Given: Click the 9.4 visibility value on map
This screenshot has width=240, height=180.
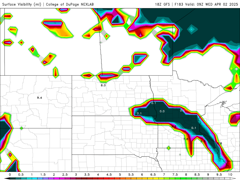Looking at the screenshot, I should tap(40, 98).
